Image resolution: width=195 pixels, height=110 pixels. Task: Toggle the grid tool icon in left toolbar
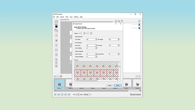56,55
